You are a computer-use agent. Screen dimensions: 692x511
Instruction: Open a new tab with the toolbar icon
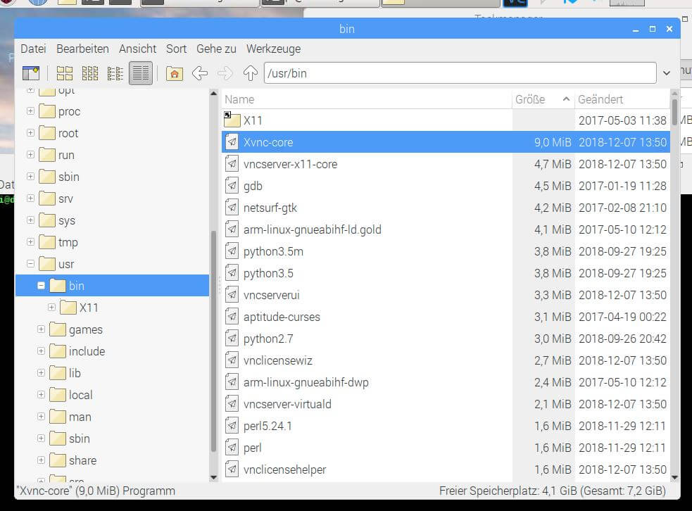point(31,73)
